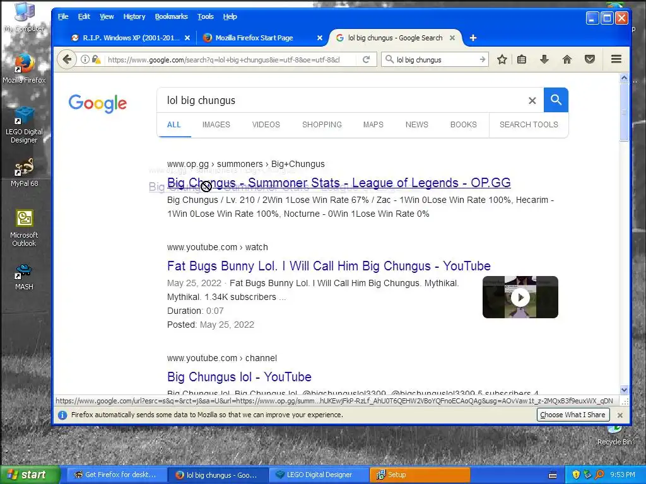
Task: Bookmark this page with the star icon
Action: pos(502,60)
